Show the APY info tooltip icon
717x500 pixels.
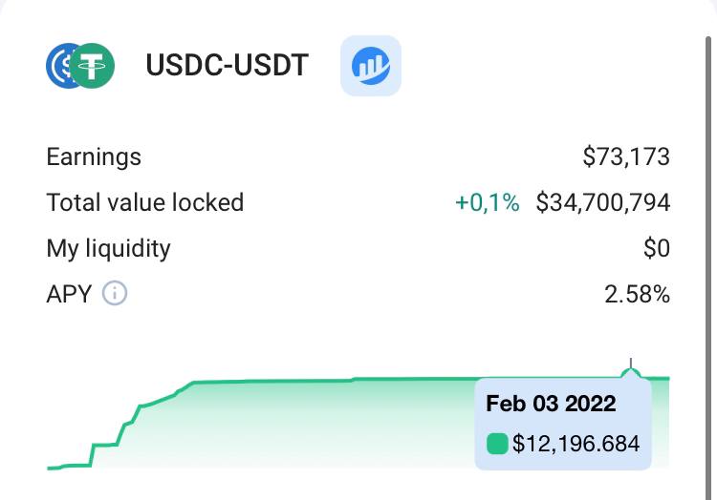pos(115,294)
